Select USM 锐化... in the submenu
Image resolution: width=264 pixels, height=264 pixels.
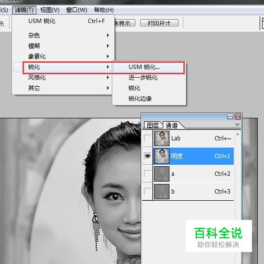(149, 67)
